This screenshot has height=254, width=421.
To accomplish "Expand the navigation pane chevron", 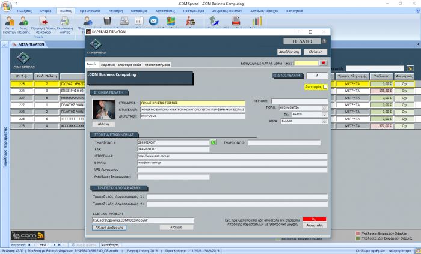I will coord(5,45).
